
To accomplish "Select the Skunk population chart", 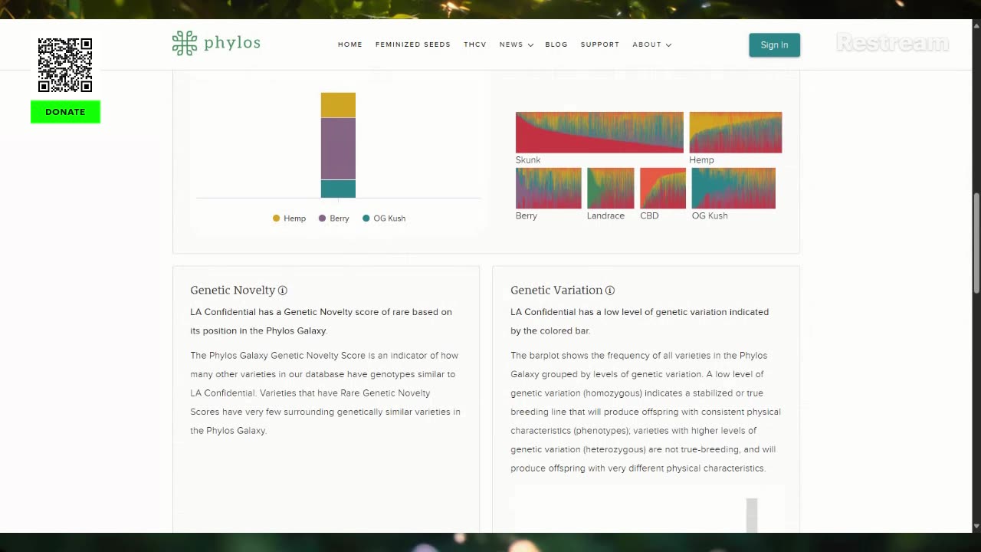I will click(x=599, y=133).
